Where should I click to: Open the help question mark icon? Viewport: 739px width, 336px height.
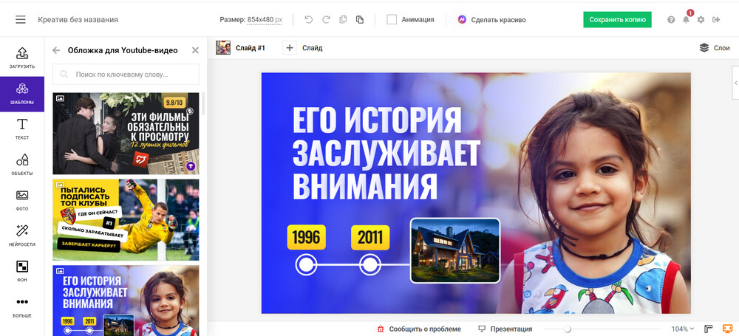671,20
